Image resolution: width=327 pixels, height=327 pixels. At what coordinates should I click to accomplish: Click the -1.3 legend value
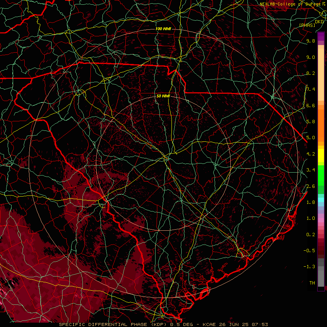(x=309, y=267)
